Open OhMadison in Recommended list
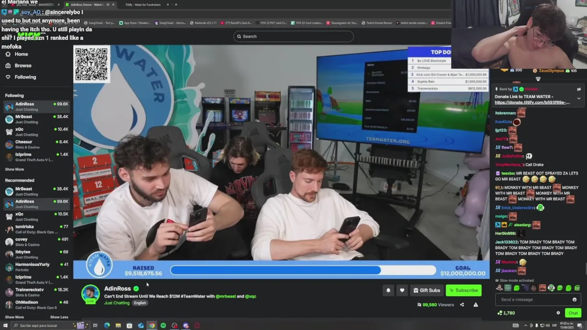Viewport: 587px width, 330px height. click(37, 304)
